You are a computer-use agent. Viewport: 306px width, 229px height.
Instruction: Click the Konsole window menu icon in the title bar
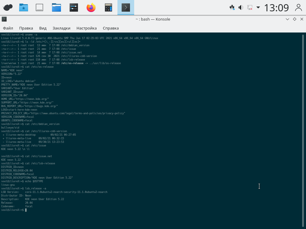(x=4, y=19)
